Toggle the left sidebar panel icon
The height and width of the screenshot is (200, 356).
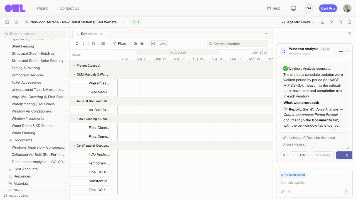tap(7, 22)
